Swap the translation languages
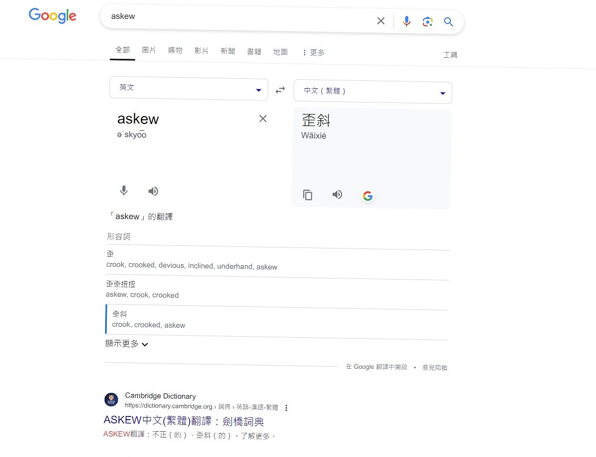Image resolution: width=596 pixels, height=457 pixels. click(x=280, y=90)
